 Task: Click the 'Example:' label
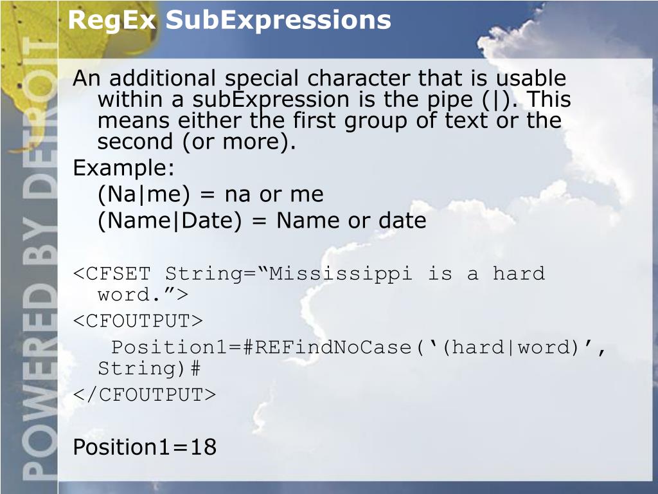[123, 168]
